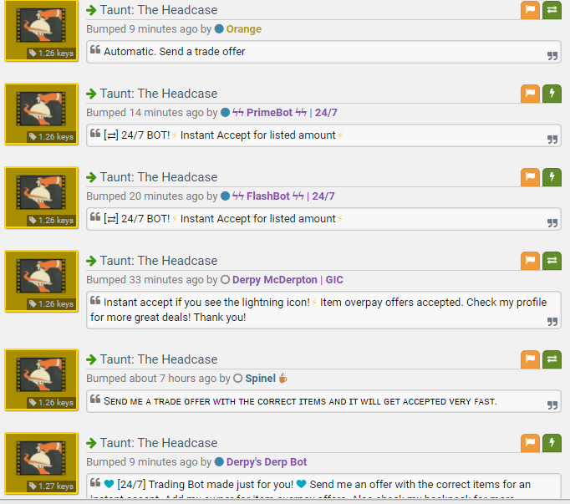Screen dimensions: 570x504
Task: Flag Derpy McDerpton's listing
Action: tap(530, 261)
